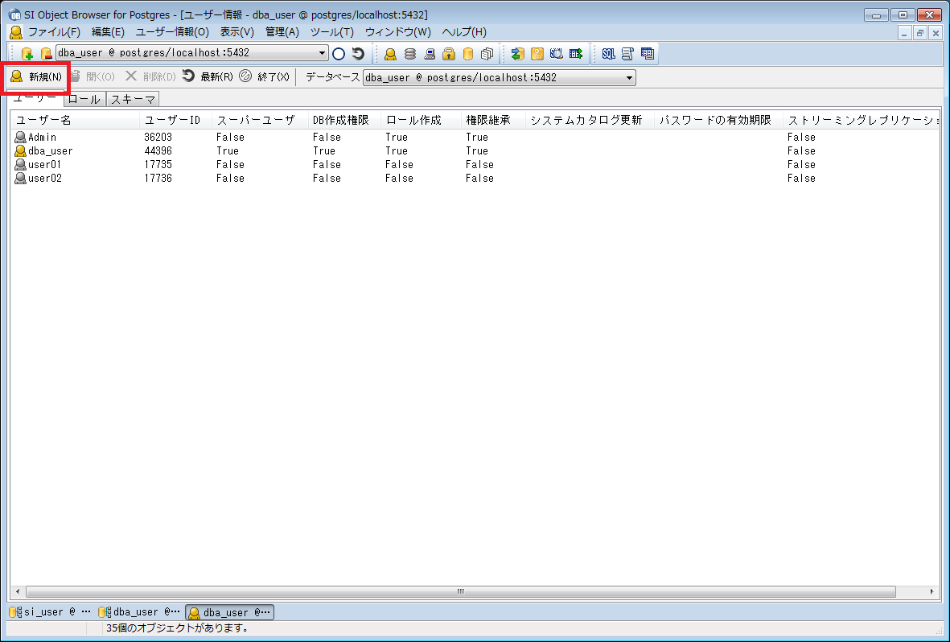Switch to the スキーマ tab

[x=133, y=100]
